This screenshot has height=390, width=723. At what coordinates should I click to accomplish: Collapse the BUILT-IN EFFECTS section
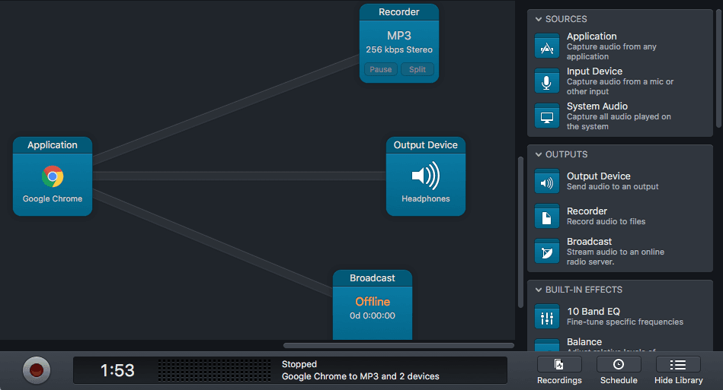(x=539, y=290)
